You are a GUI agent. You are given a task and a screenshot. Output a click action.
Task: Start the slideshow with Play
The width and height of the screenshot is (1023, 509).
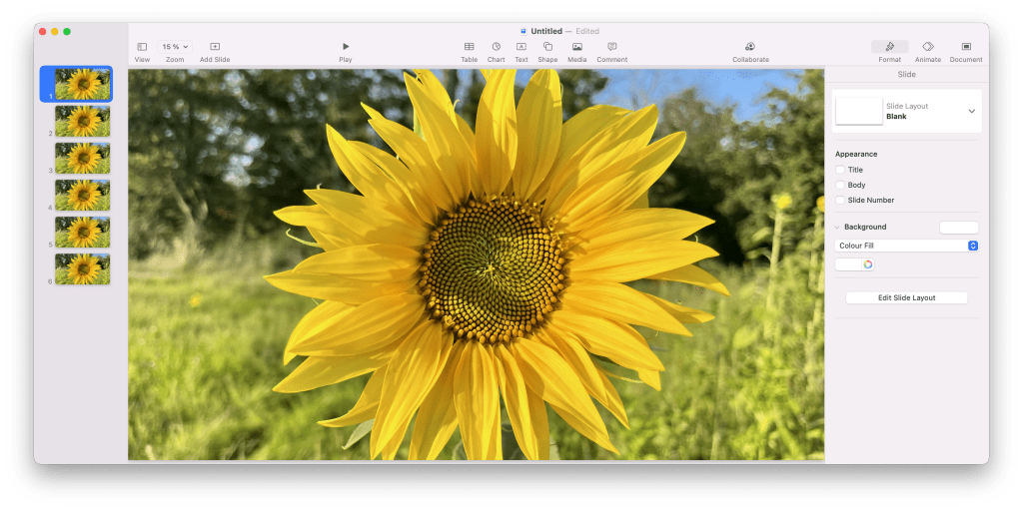click(x=345, y=47)
